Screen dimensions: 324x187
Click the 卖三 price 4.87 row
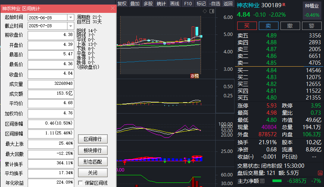279,49
